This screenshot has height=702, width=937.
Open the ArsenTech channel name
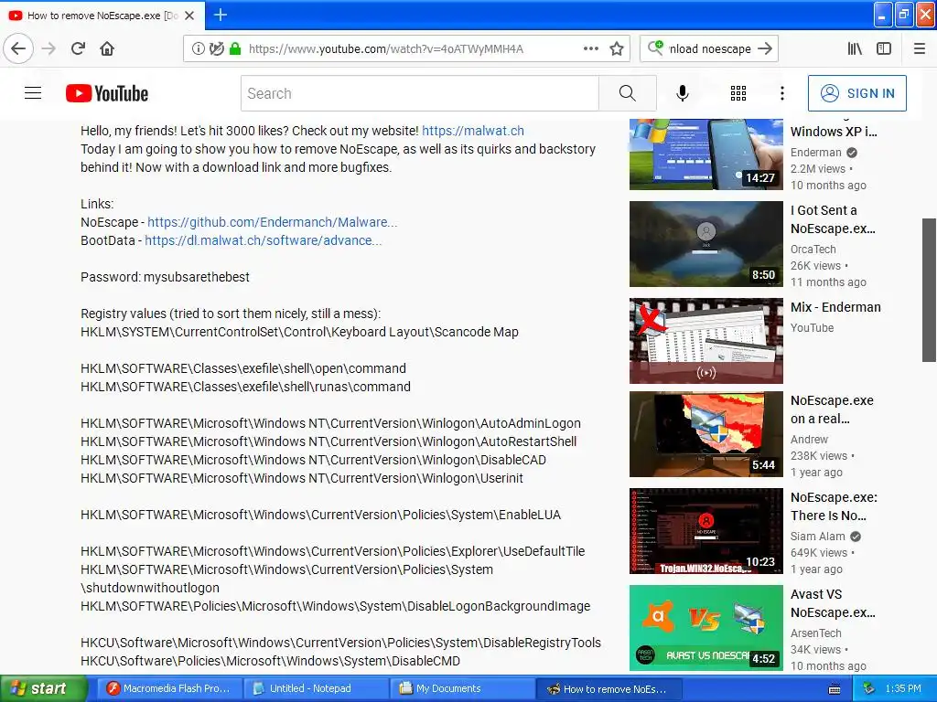click(815, 633)
